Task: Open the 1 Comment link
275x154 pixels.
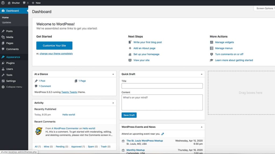Action: click(45, 86)
